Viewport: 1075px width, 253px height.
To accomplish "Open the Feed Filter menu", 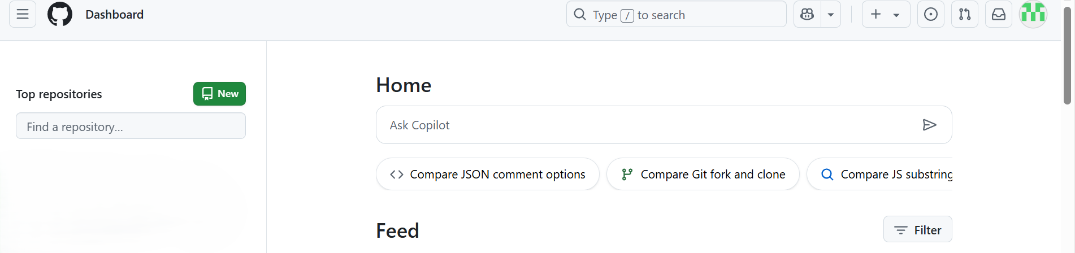I will [917, 229].
